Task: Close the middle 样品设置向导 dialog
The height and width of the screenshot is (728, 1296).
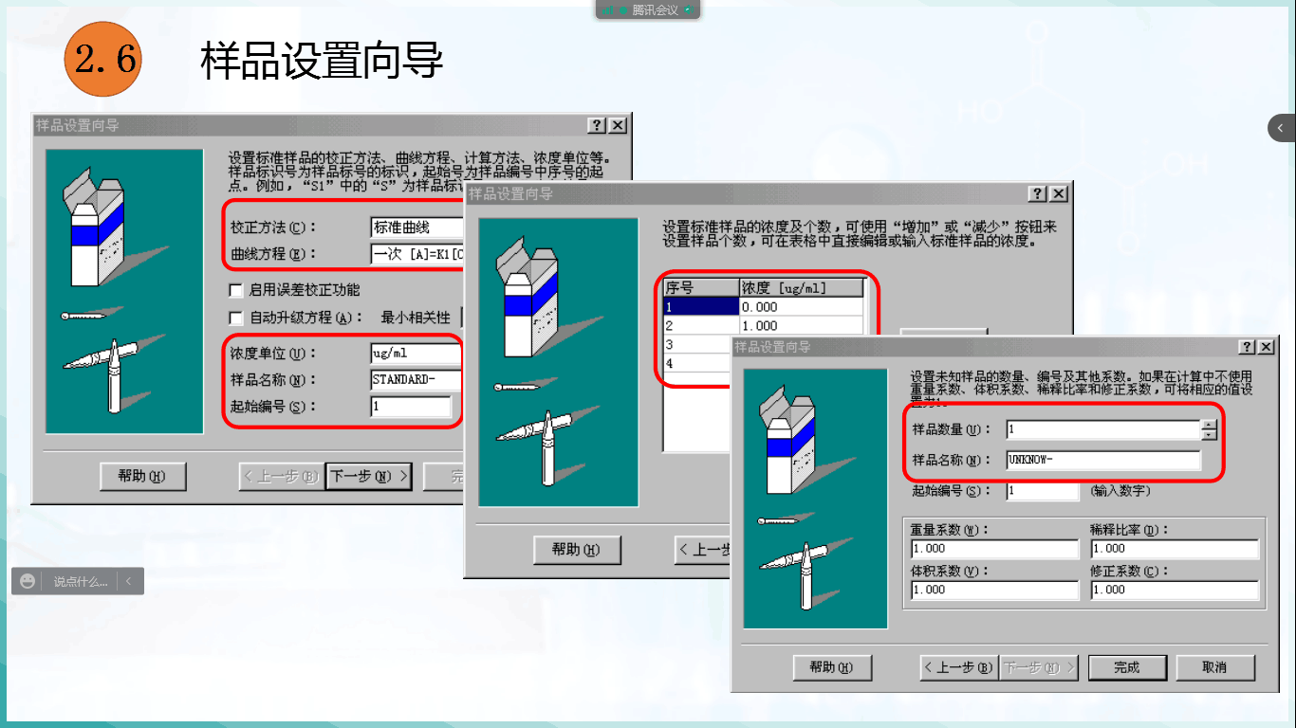Action: pyautogui.click(x=1060, y=193)
